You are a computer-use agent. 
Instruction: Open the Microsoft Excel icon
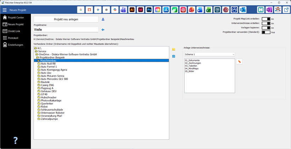[x=209, y=10]
